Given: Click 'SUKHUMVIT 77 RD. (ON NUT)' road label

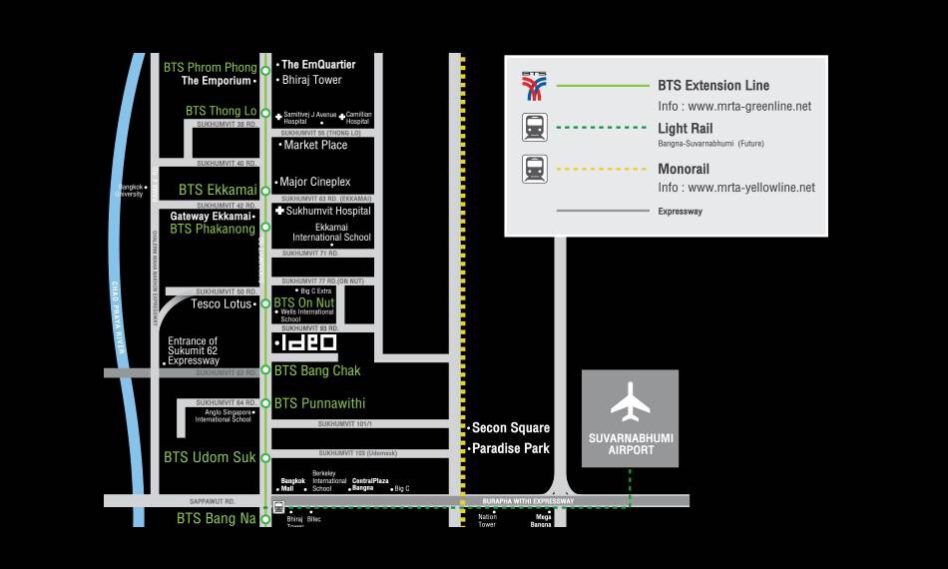Looking at the screenshot, I should [322, 282].
